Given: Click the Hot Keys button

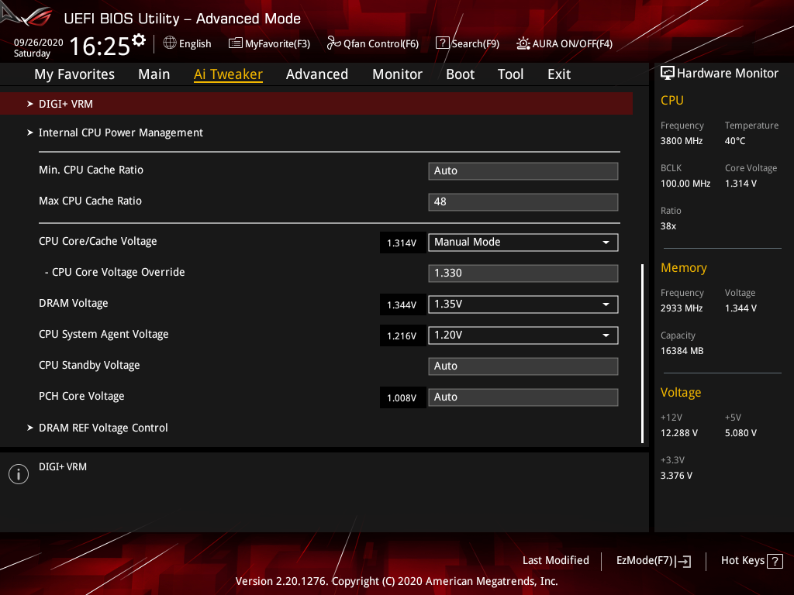Looking at the screenshot, I should 752,561.
